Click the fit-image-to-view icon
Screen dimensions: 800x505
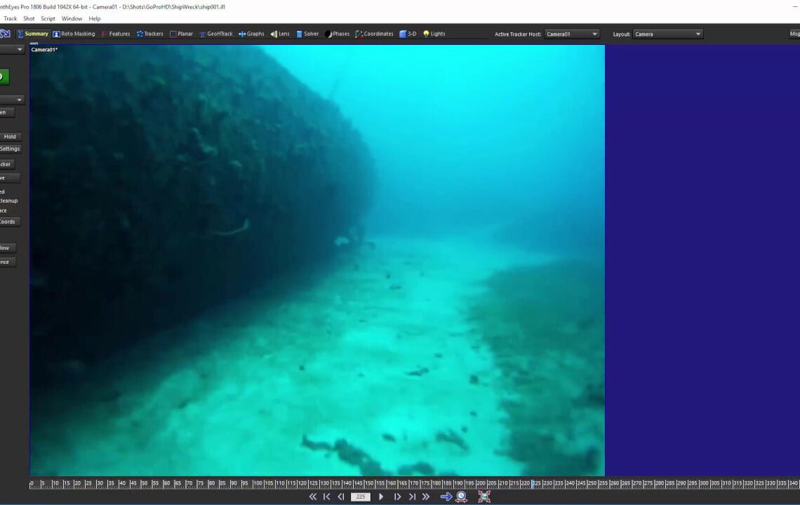[x=484, y=497]
